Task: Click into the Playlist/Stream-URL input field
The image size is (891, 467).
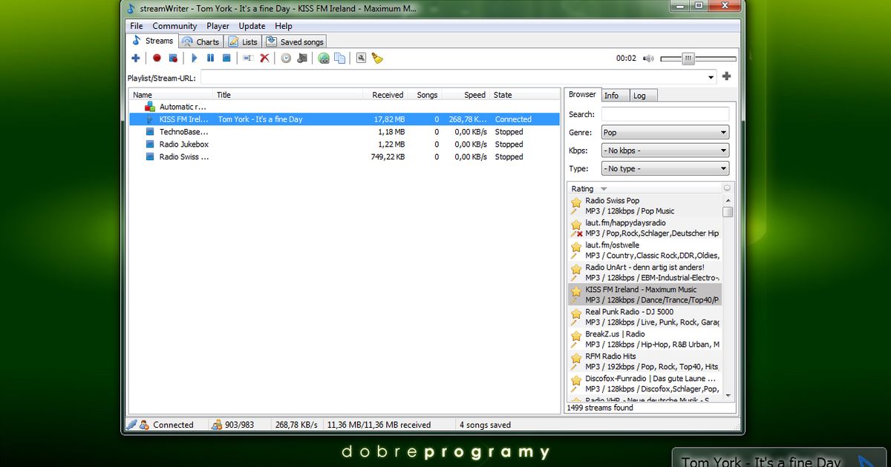Action: 459,76
